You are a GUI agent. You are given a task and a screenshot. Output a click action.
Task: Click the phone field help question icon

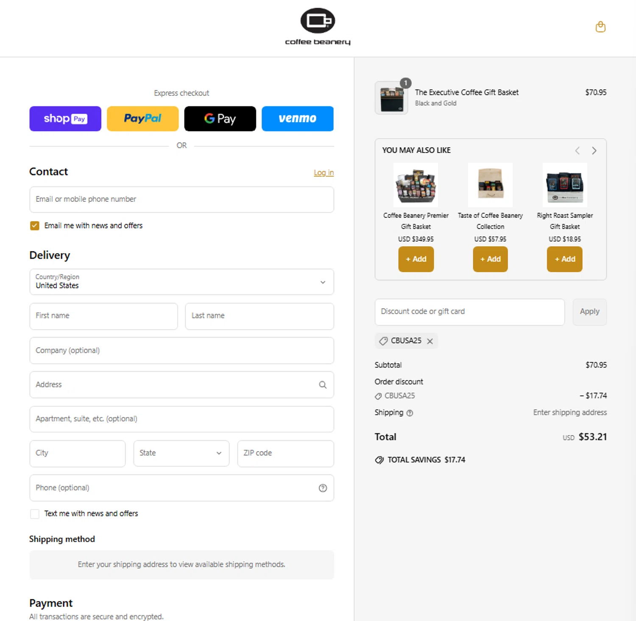pyautogui.click(x=323, y=488)
